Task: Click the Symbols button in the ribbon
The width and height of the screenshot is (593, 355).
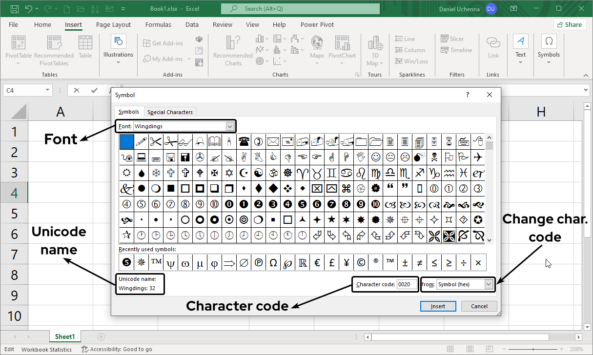Action: click(x=549, y=49)
